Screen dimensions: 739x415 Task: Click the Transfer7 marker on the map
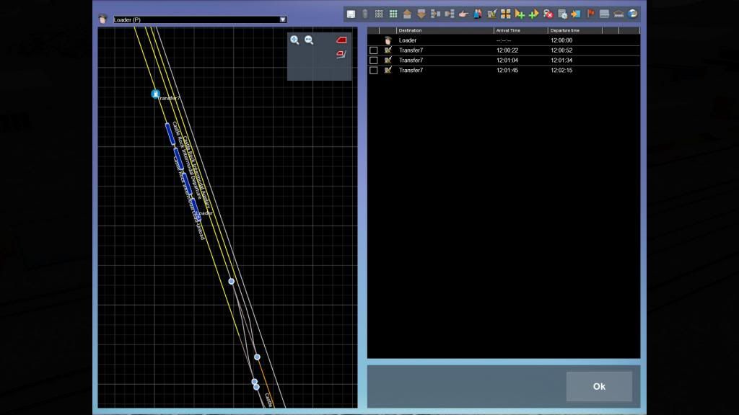[x=155, y=94]
